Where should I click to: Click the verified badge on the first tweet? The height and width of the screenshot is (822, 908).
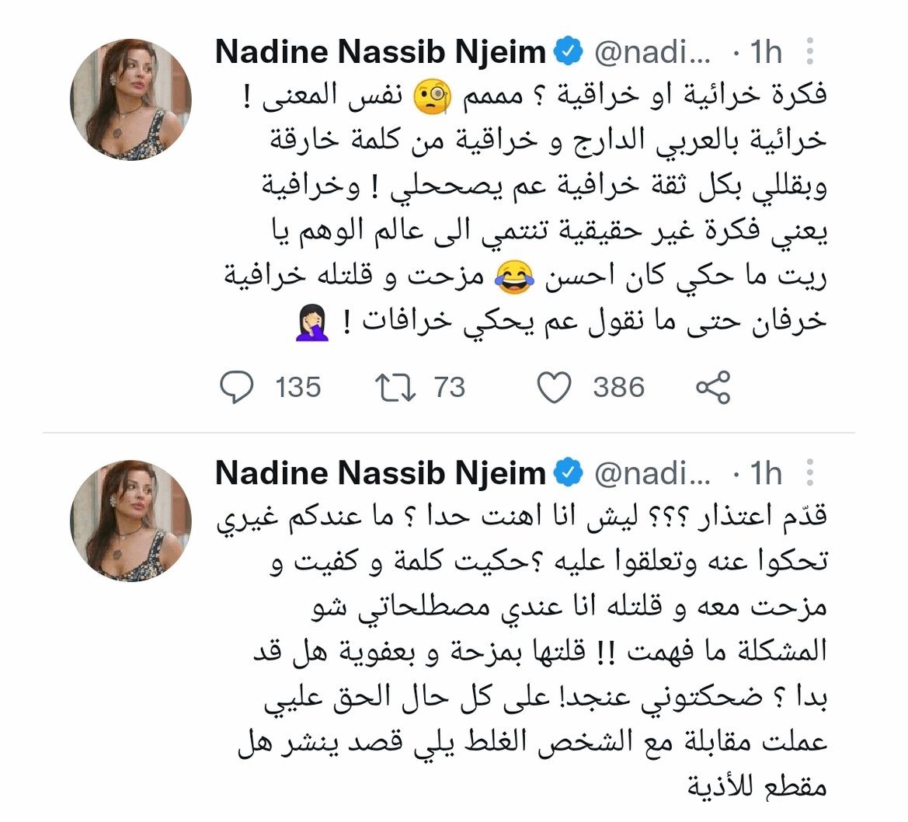(x=569, y=52)
